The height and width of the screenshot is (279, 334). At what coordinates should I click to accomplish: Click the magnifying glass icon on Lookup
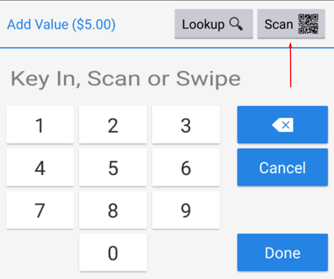coord(236,24)
